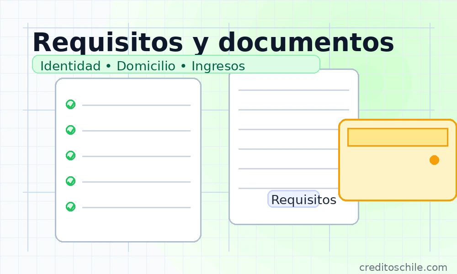This screenshot has height=274, width=457.
Task: Click Ingresos in the green pill
Action: (x=218, y=66)
